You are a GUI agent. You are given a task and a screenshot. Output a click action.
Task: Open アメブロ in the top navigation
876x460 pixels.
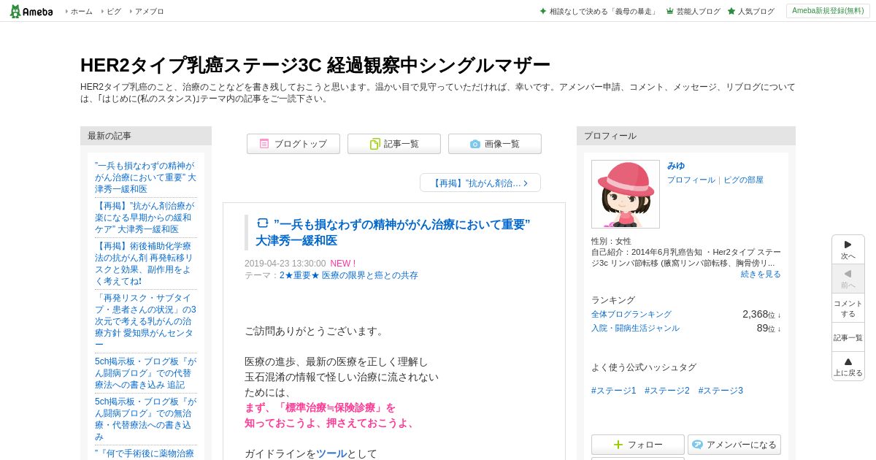tap(149, 12)
